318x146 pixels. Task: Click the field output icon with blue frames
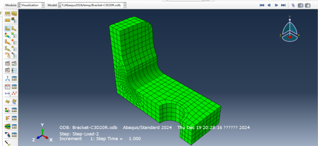(x=14, y=101)
